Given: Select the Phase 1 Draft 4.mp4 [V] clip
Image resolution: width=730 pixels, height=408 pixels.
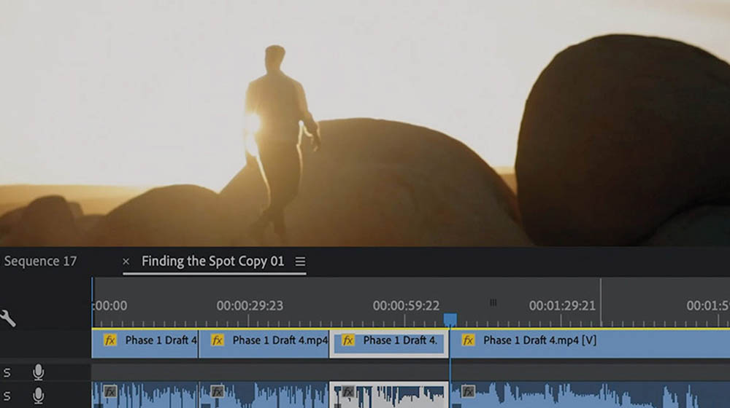Looking at the screenshot, I should point(590,343).
